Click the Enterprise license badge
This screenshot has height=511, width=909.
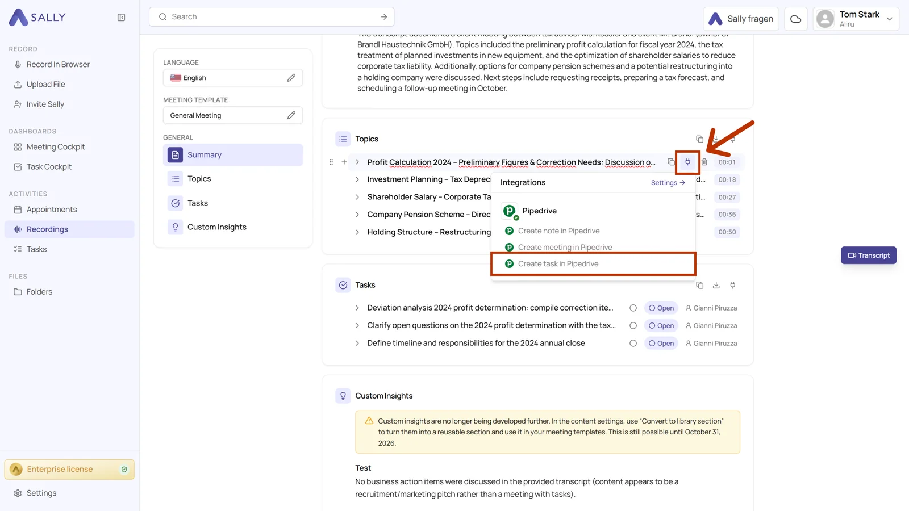coord(69,470)
